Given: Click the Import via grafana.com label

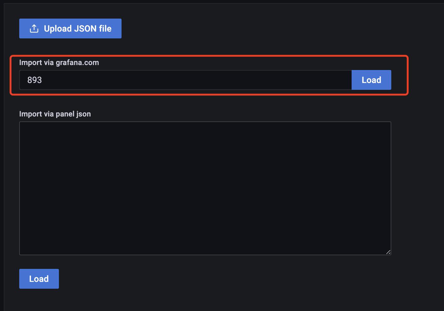Looking at the screenshot, I should pos(59,63).
